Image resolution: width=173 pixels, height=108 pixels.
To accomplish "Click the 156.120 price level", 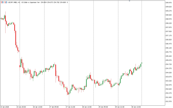I will tap(169, 48).
